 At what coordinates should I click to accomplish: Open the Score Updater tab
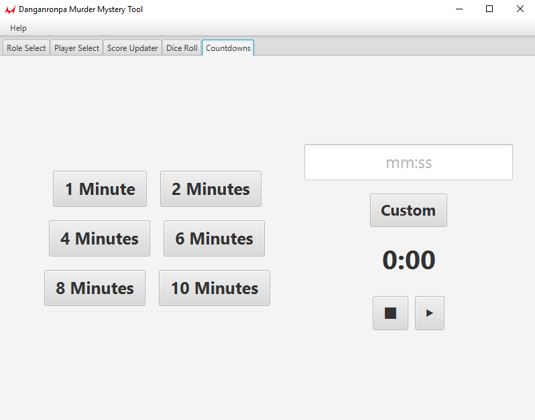pyautogui.click(x=132, y=48)
